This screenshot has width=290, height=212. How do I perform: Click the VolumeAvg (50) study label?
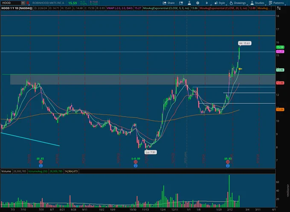tap(38, 171)
